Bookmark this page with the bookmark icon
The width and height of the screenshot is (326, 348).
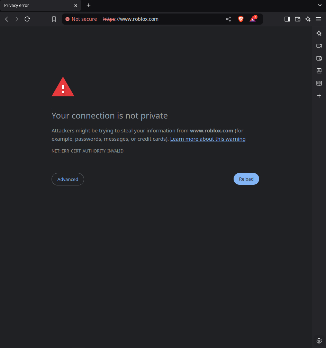coord(54,19)
